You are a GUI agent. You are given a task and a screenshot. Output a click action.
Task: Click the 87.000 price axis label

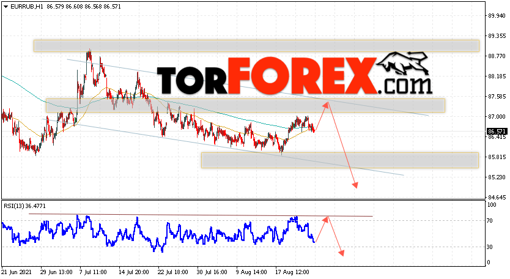coord(497,116)
